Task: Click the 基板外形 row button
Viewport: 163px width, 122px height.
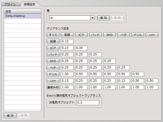Action: coord(53,87)
